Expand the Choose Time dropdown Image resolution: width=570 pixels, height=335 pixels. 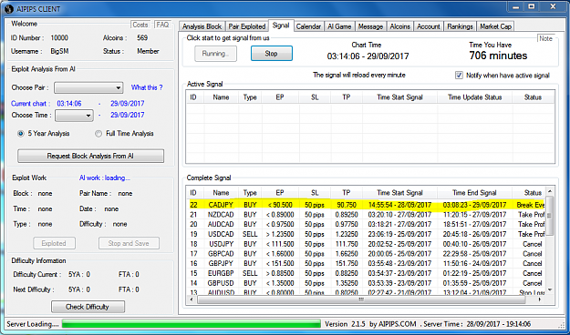point(74,116)
